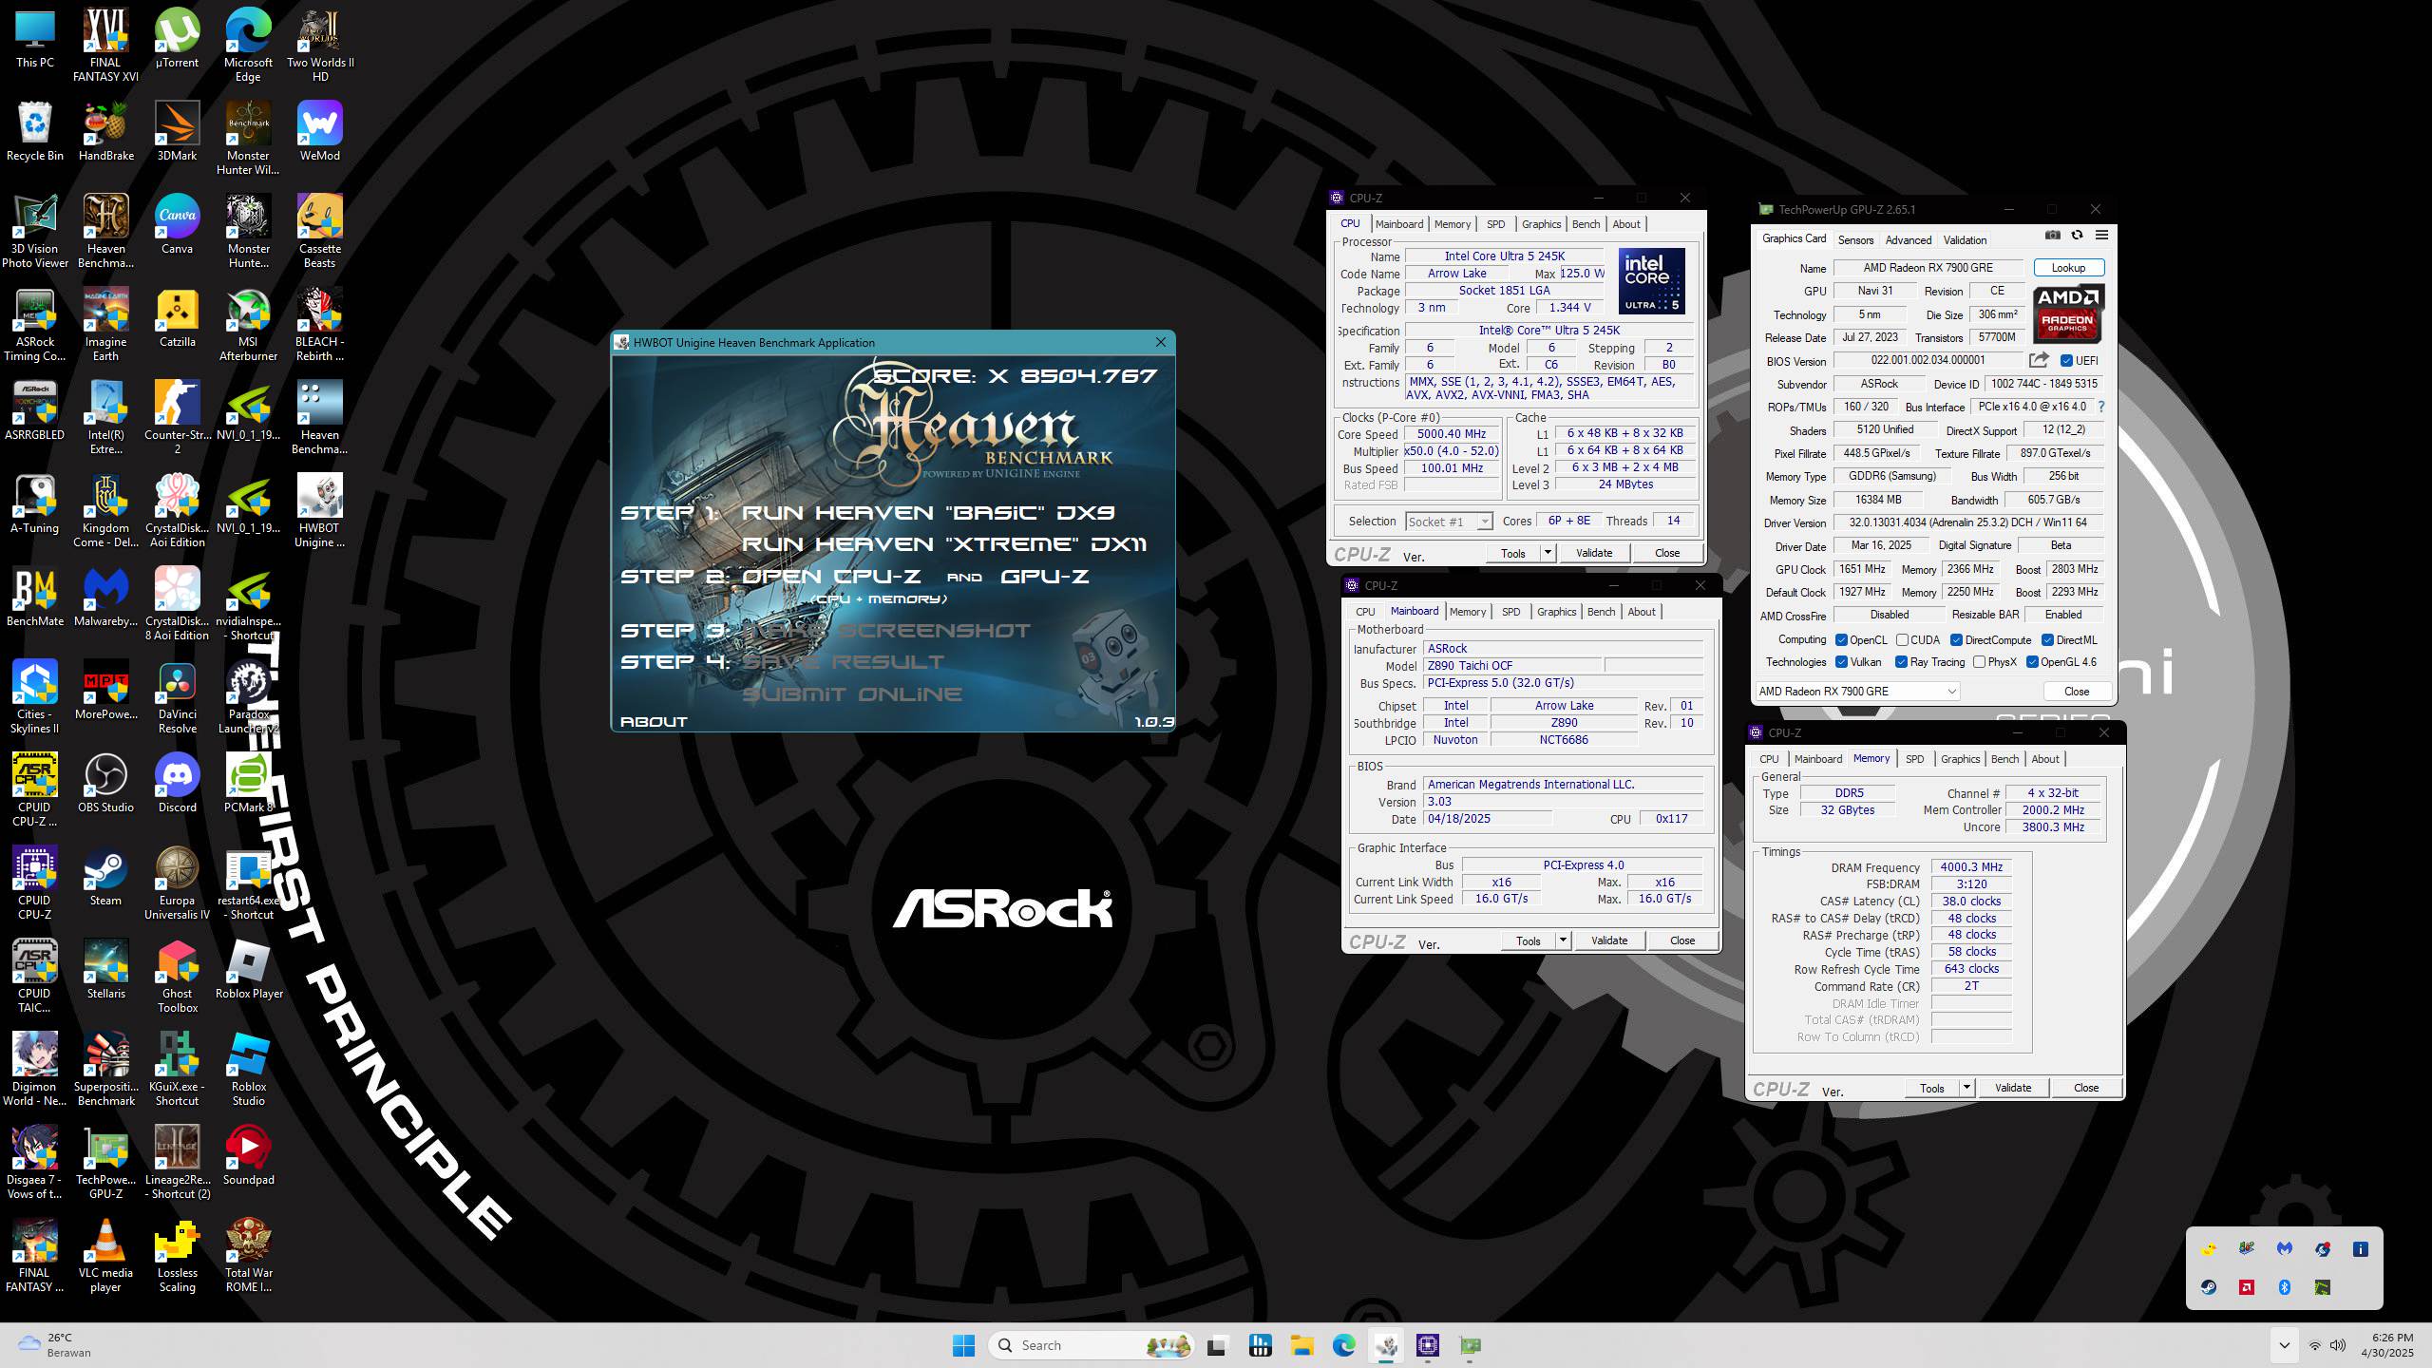Click the Bluetooth icon in tray flyout
This screenshot has width=2432, height=1368.
pyautogui.click(x=2285, y=1287)
